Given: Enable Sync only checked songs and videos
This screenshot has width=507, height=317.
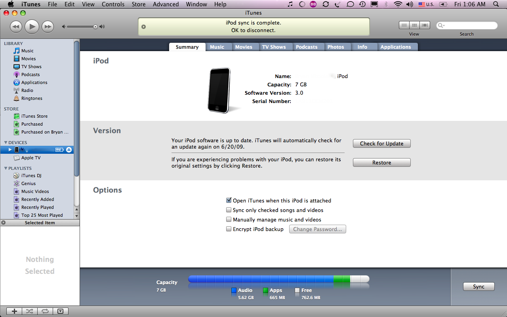Looking at the screenshot, I should pos(229,210).
